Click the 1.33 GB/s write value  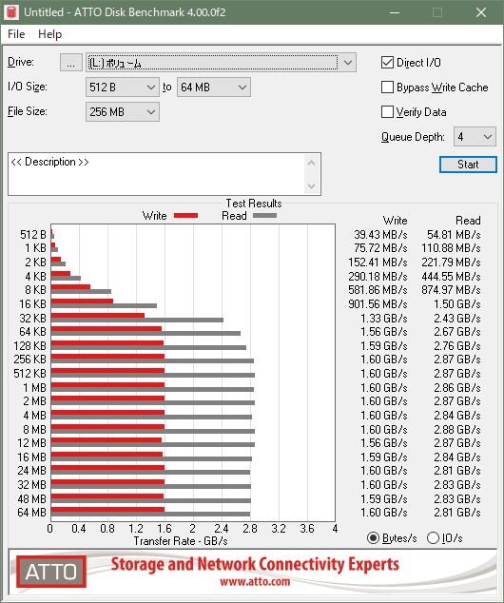pos(383,319)
